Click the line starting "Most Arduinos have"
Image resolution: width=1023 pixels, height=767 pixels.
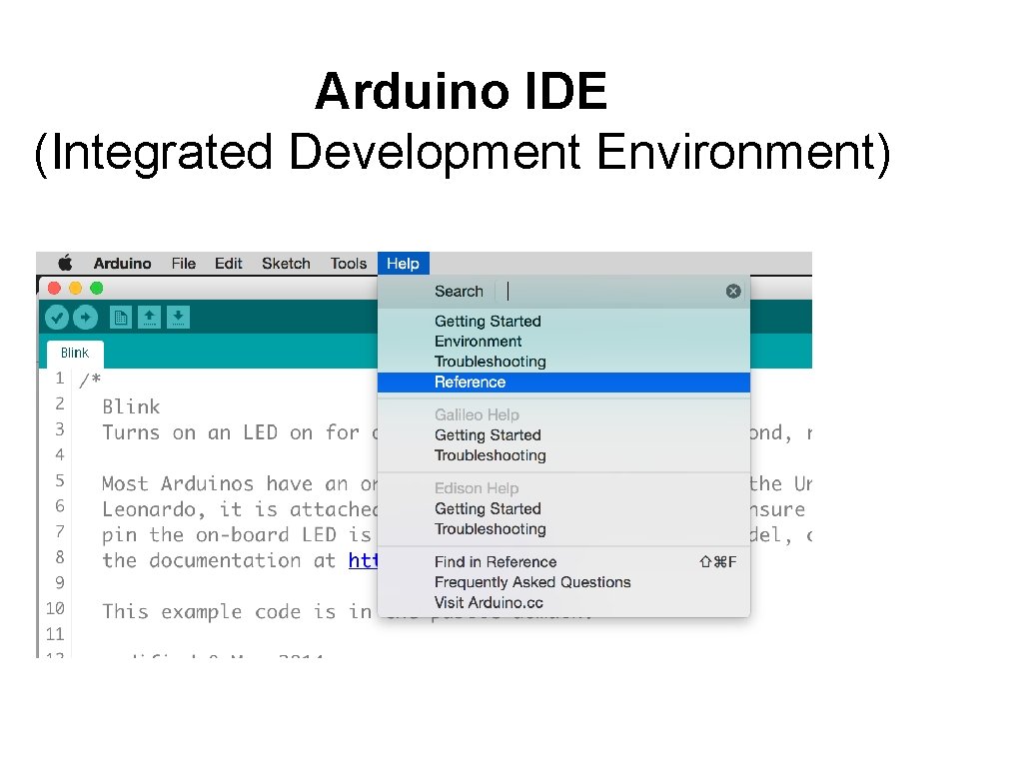240,484
